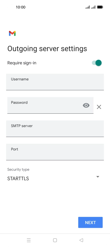Image resolution: width=110 pixels, height=247 pixels.
Task: Focus the Password input field
Action: 50,105
